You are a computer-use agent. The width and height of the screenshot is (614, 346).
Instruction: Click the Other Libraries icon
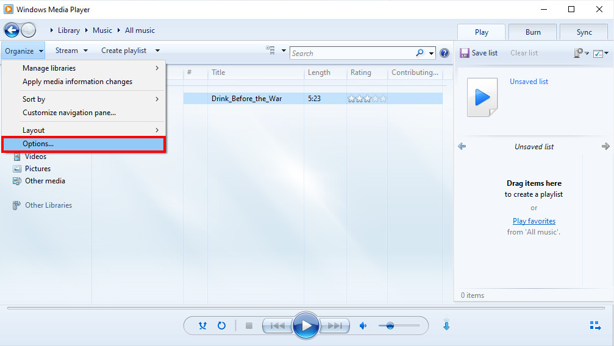point(16,205)
